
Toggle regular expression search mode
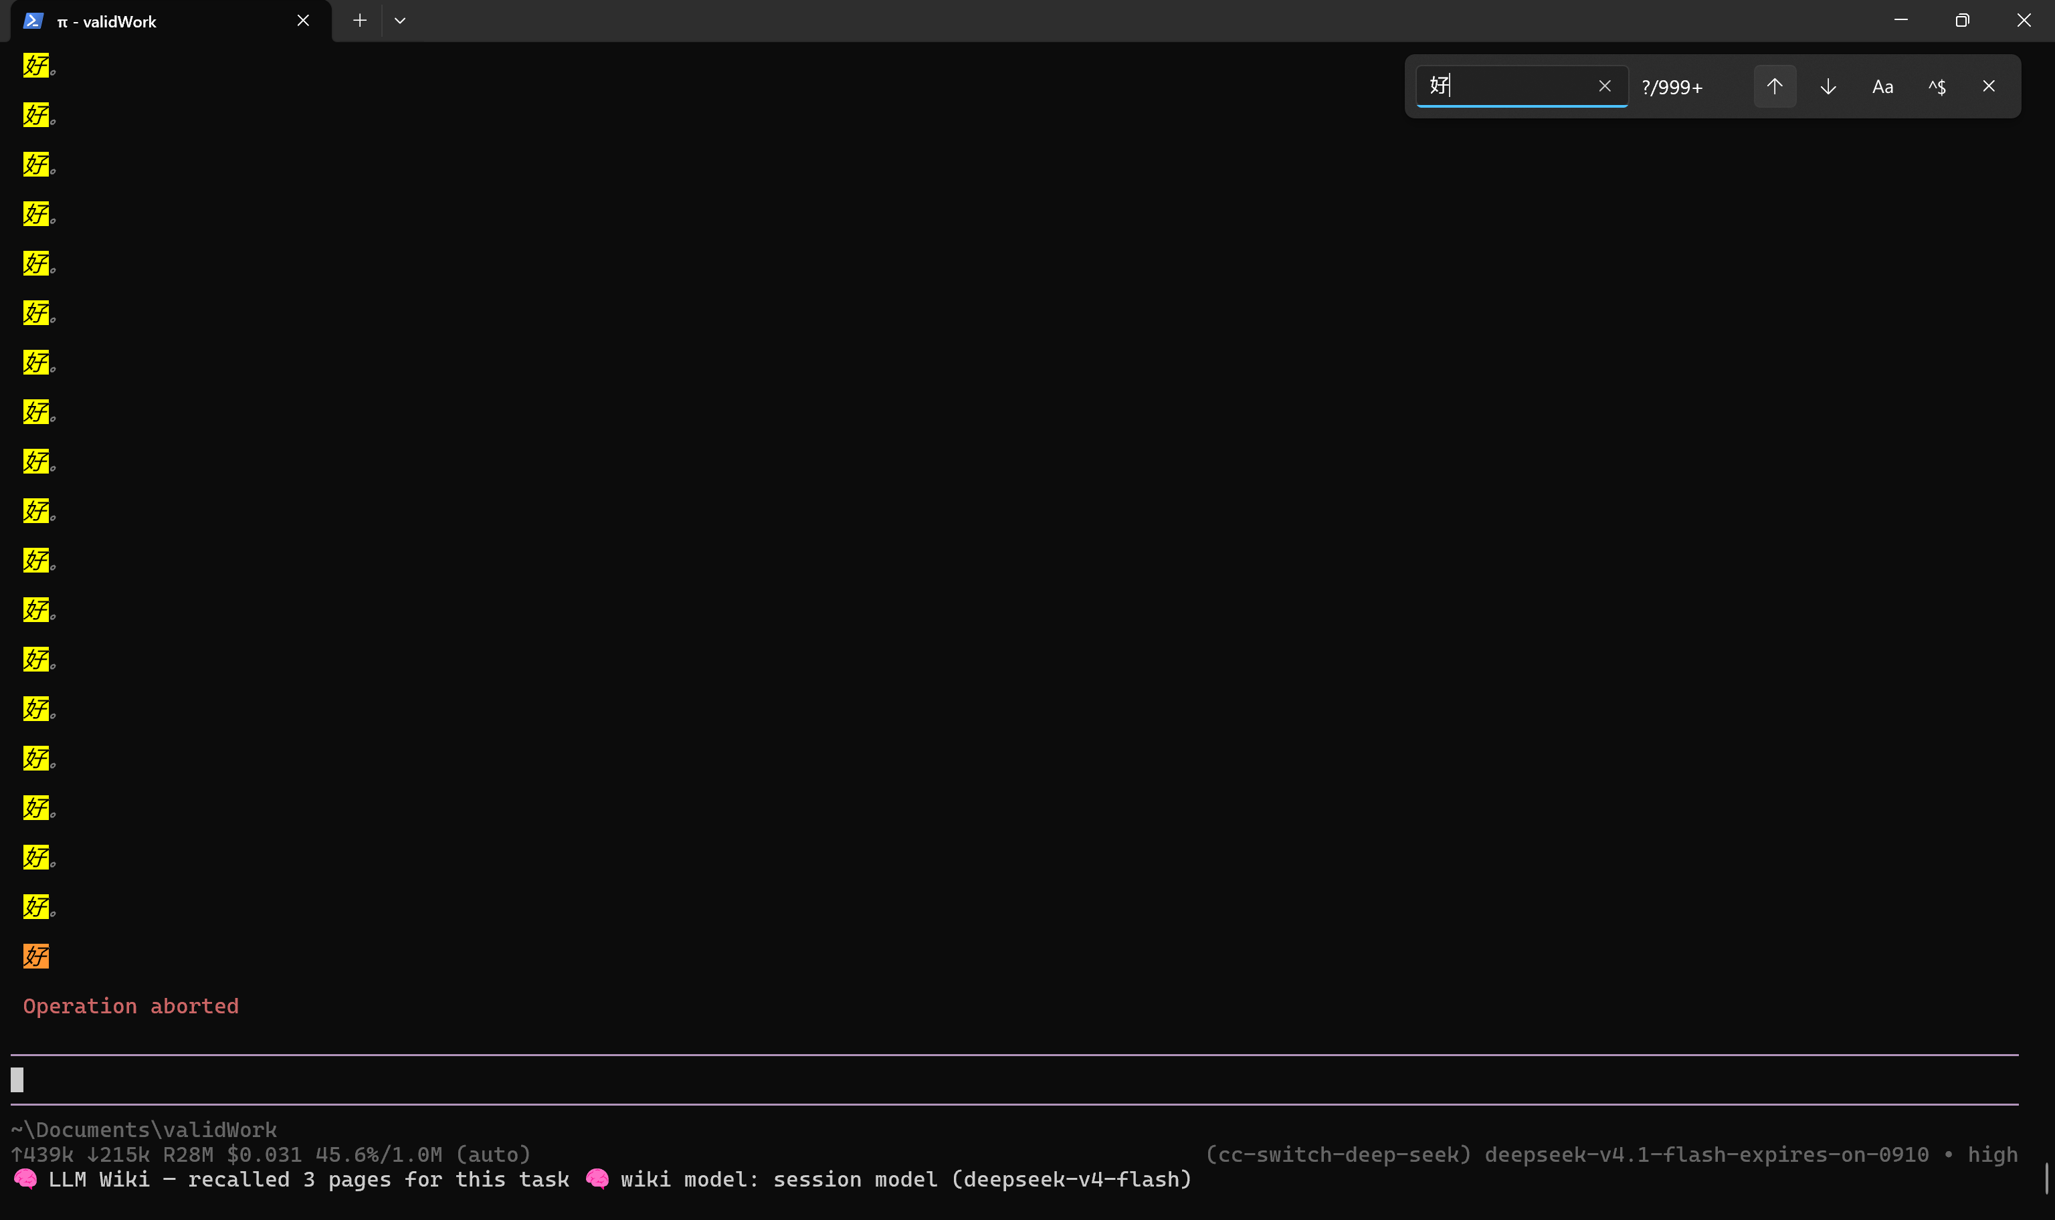1937,86
